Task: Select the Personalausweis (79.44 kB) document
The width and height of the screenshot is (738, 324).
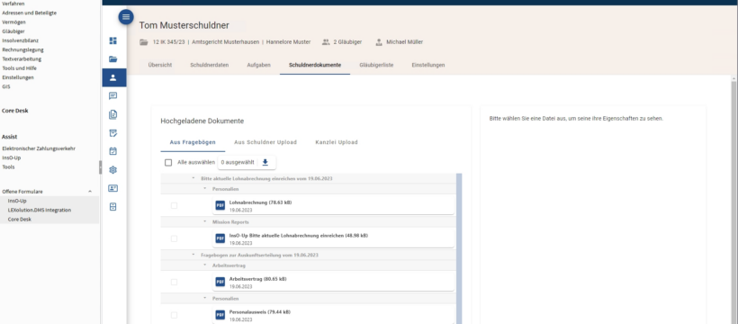Action: [x=334, y=315]
